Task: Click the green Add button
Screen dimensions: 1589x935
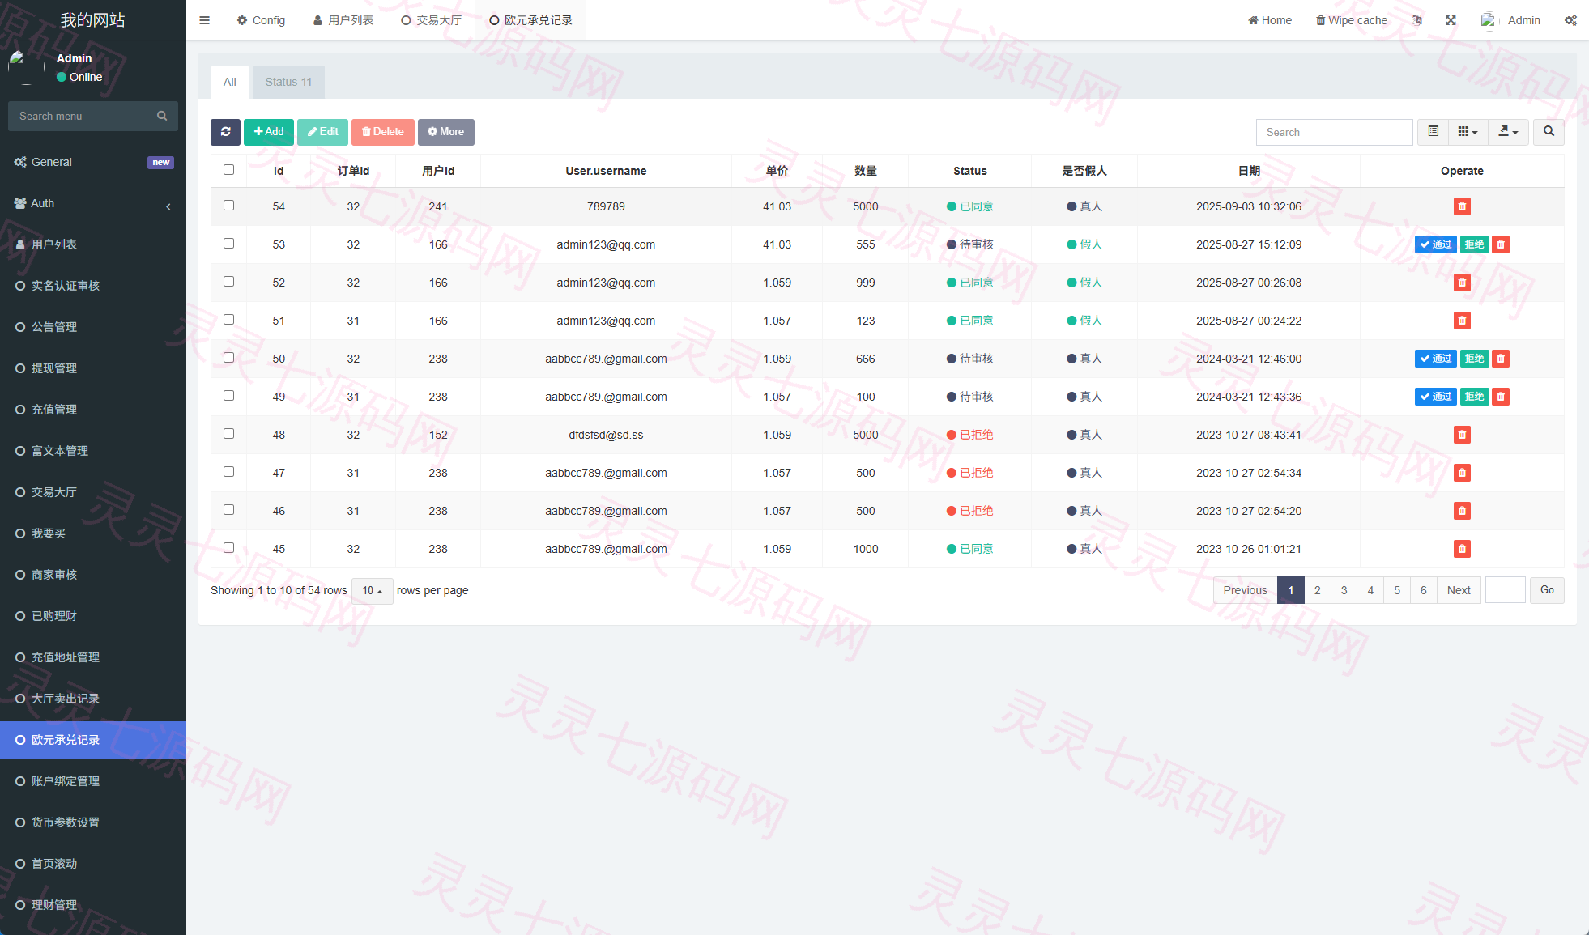Action: point(269,132)
